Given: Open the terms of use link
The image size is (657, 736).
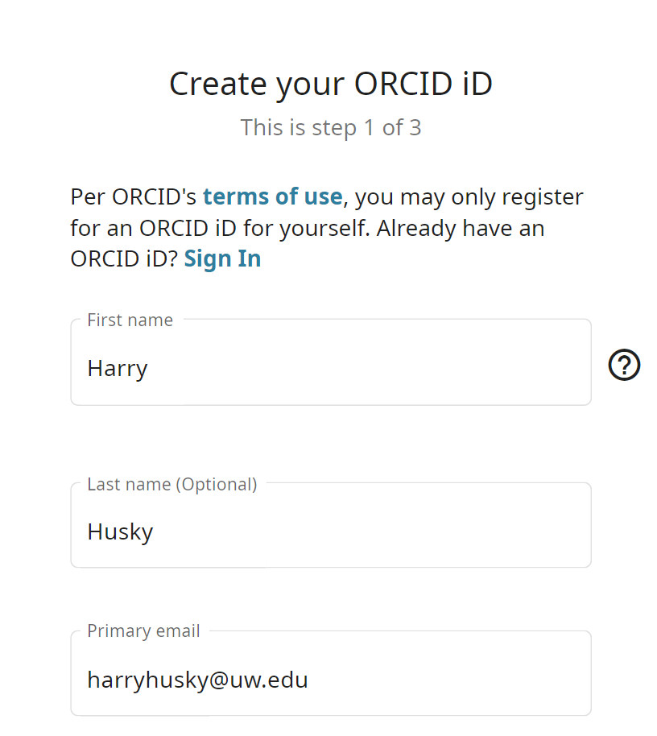Looking at the screenshot, I should (x=272, y=196).
